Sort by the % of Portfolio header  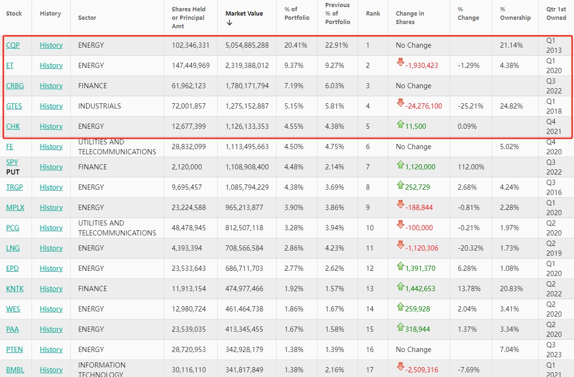pos(296,14)
